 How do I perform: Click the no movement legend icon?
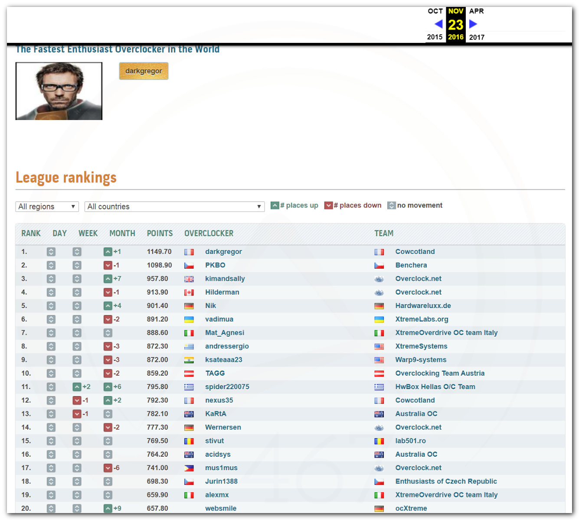pos(392,205)
